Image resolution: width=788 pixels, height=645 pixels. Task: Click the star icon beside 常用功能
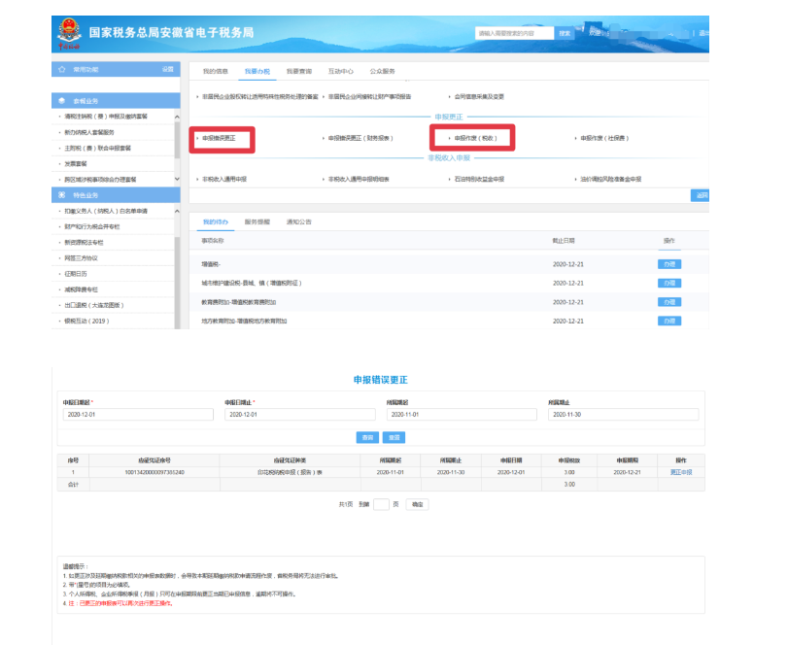(62, 69)
